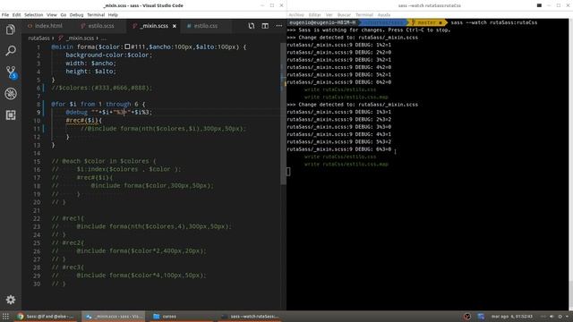This screenshot has height=322, width=573.
Task: Switch to the _mixin.scss VS Code taskbar item
Action: click(114, 316)
